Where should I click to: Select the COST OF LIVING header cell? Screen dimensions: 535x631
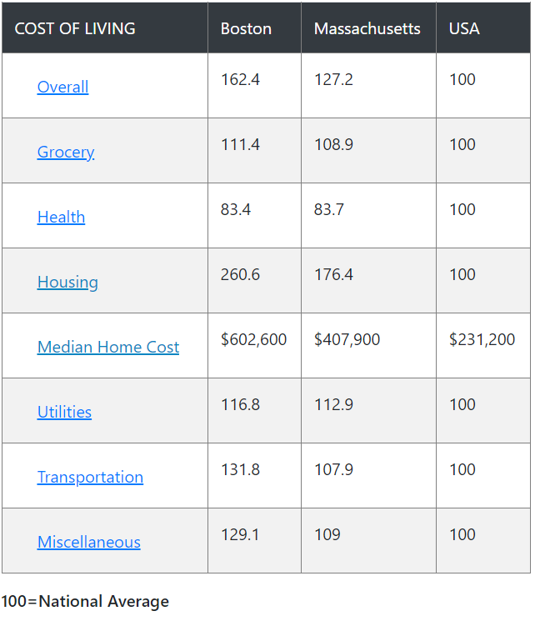(x=105, y=28)
